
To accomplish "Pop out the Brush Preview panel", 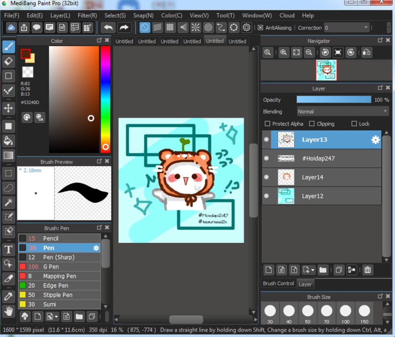I will 99,161.
